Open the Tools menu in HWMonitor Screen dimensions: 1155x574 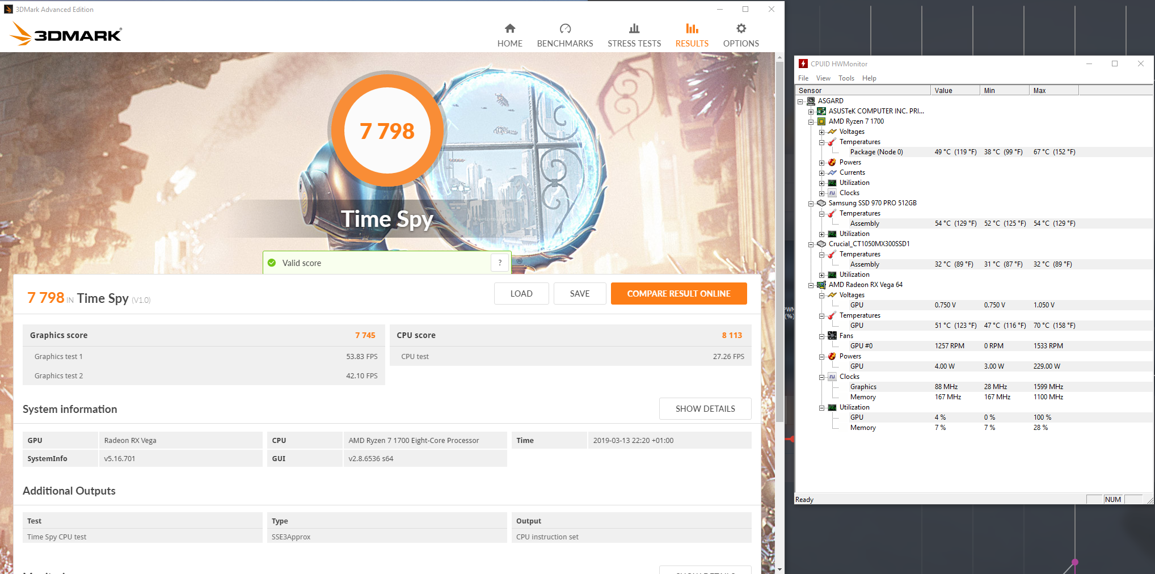[x=846, y=78]
